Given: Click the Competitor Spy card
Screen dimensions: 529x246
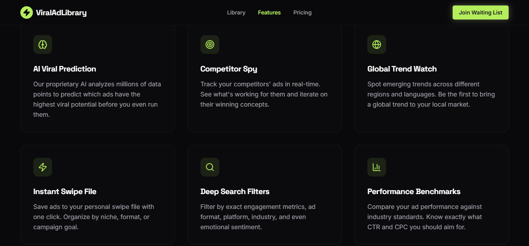Looking at the screenshot, I should 264,78.
